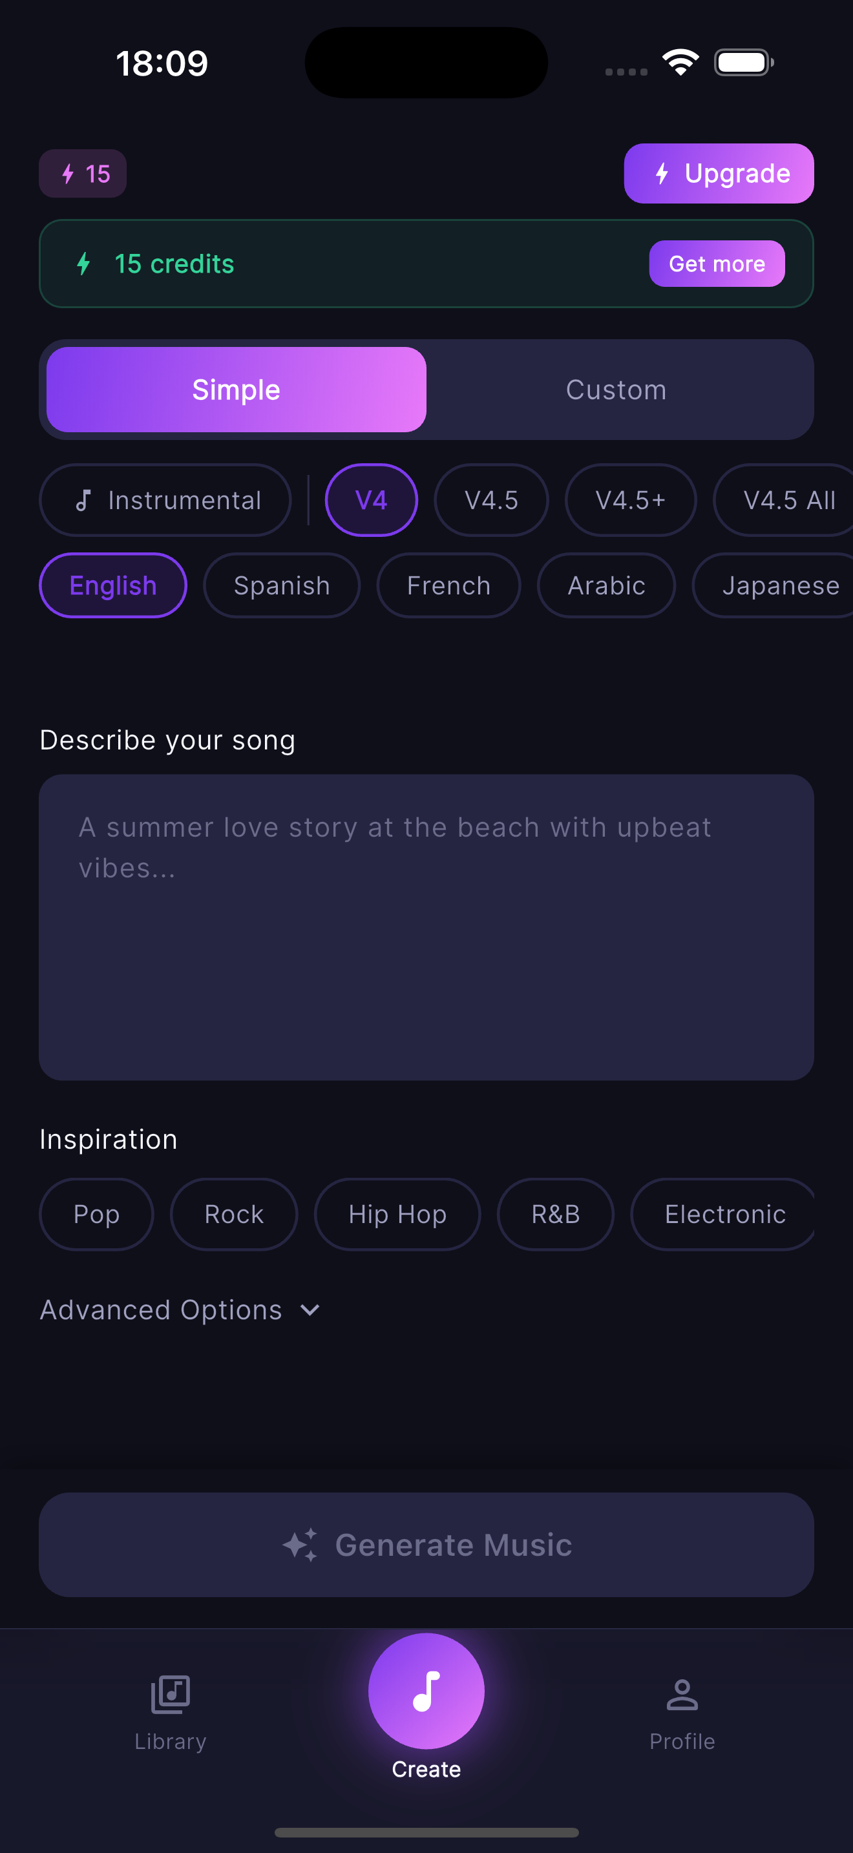853x1853 pixels.
Task: Choose French as the song language
Action: [448, 585]
